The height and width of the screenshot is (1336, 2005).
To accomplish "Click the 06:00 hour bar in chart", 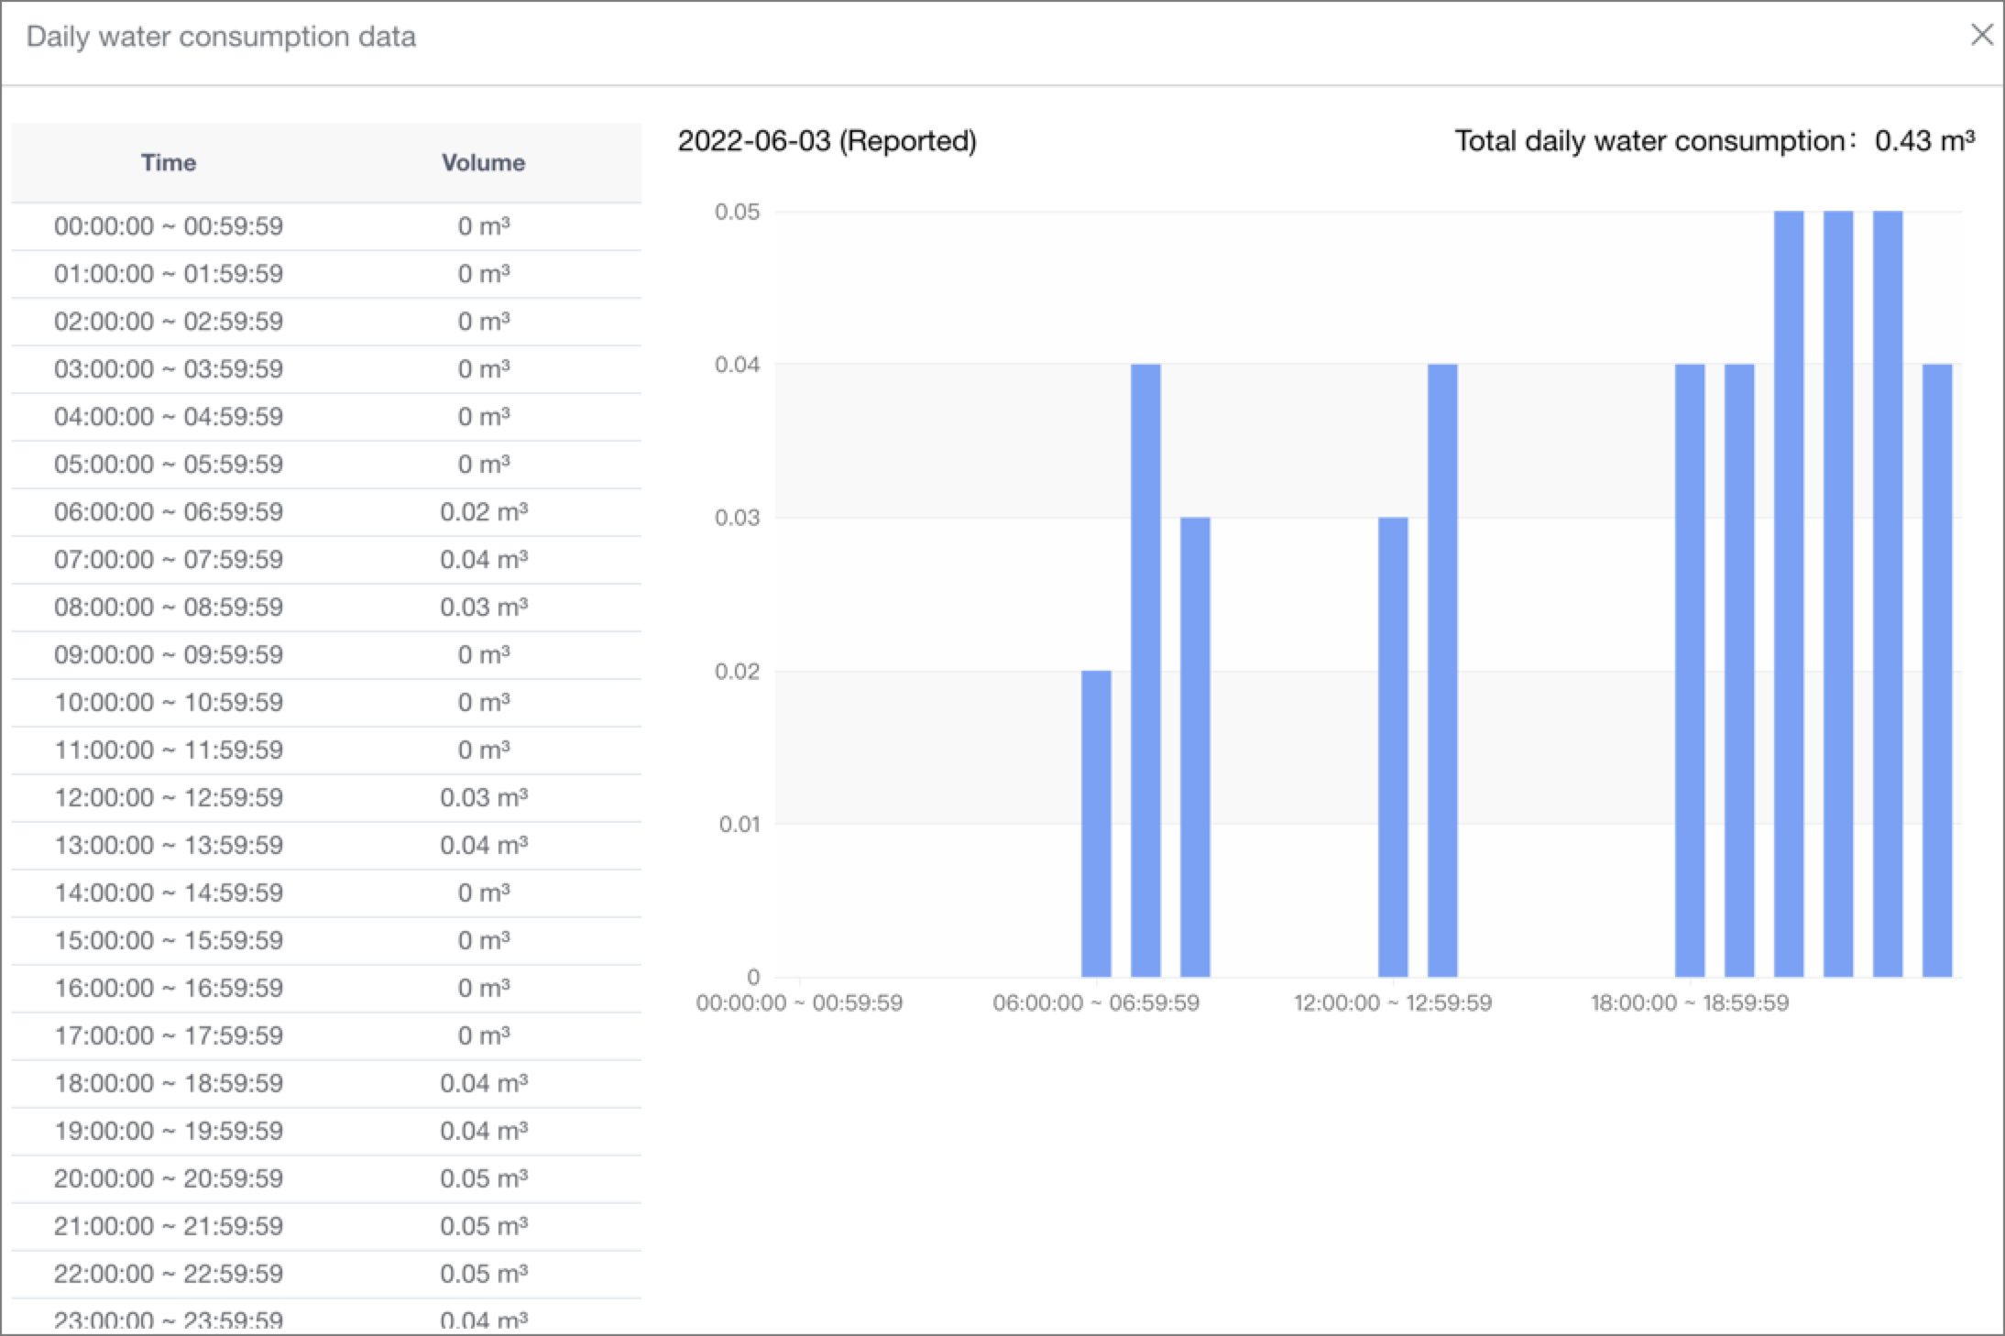I will coord(1096,824).
